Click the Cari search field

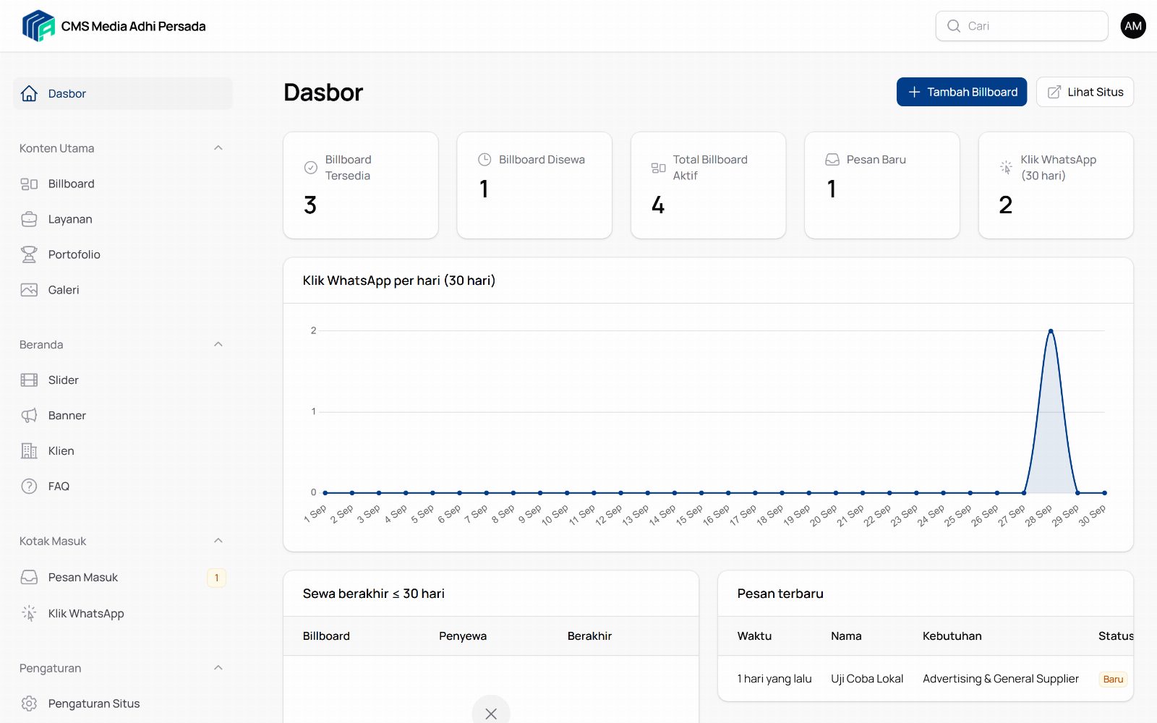coord(1022,26)
